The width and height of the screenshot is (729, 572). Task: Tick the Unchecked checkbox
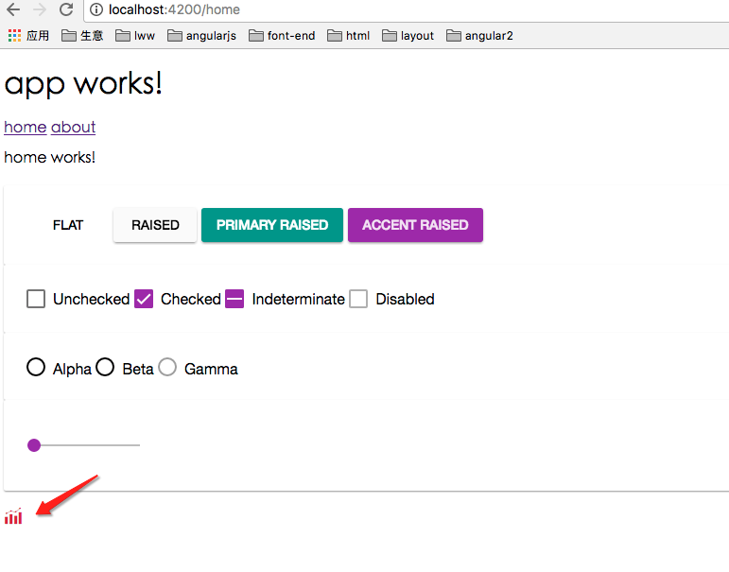(x=36, y=299)
